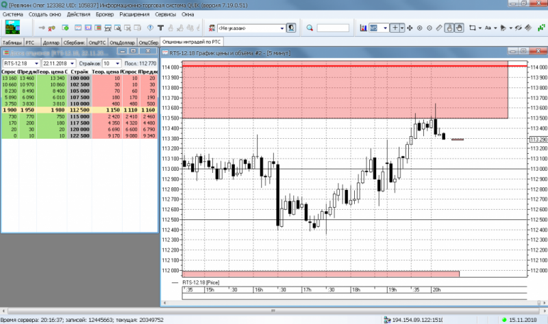The height and width of the screenshot is (324, 548).
Task: Switch to the ОпцДоллар tab
Action: pos(123,42)
